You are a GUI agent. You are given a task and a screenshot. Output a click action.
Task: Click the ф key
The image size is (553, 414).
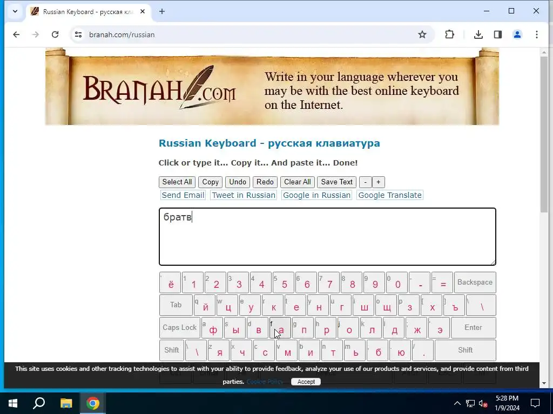(x=212, y=327)
